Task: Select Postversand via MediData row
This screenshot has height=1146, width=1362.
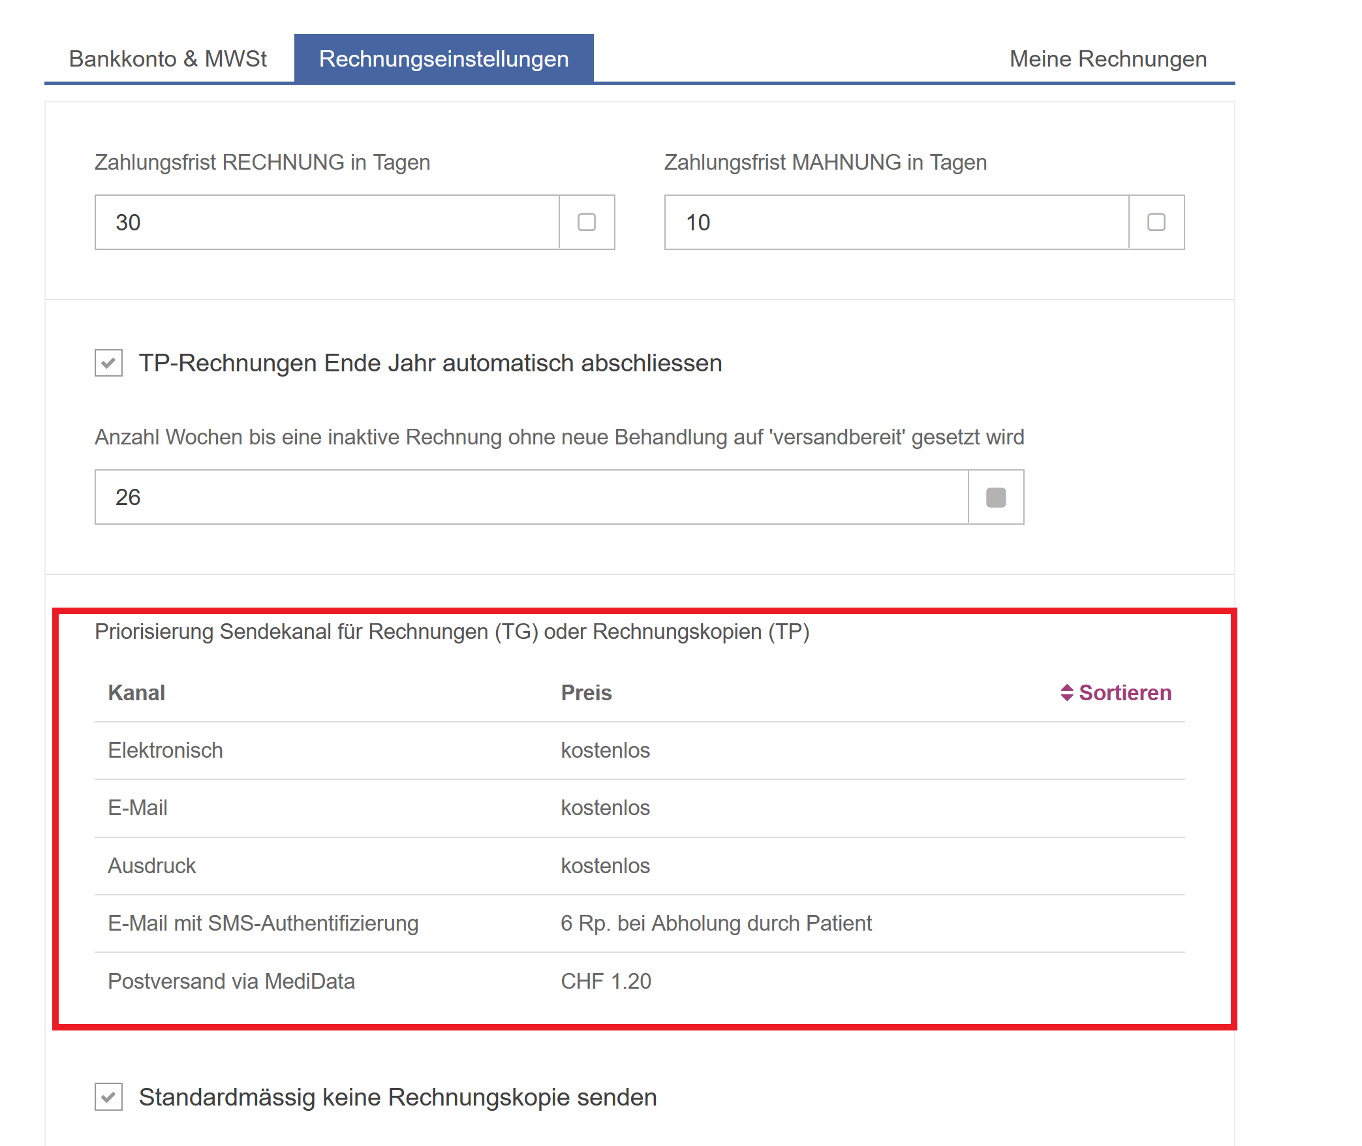Action: coord(640,982)
